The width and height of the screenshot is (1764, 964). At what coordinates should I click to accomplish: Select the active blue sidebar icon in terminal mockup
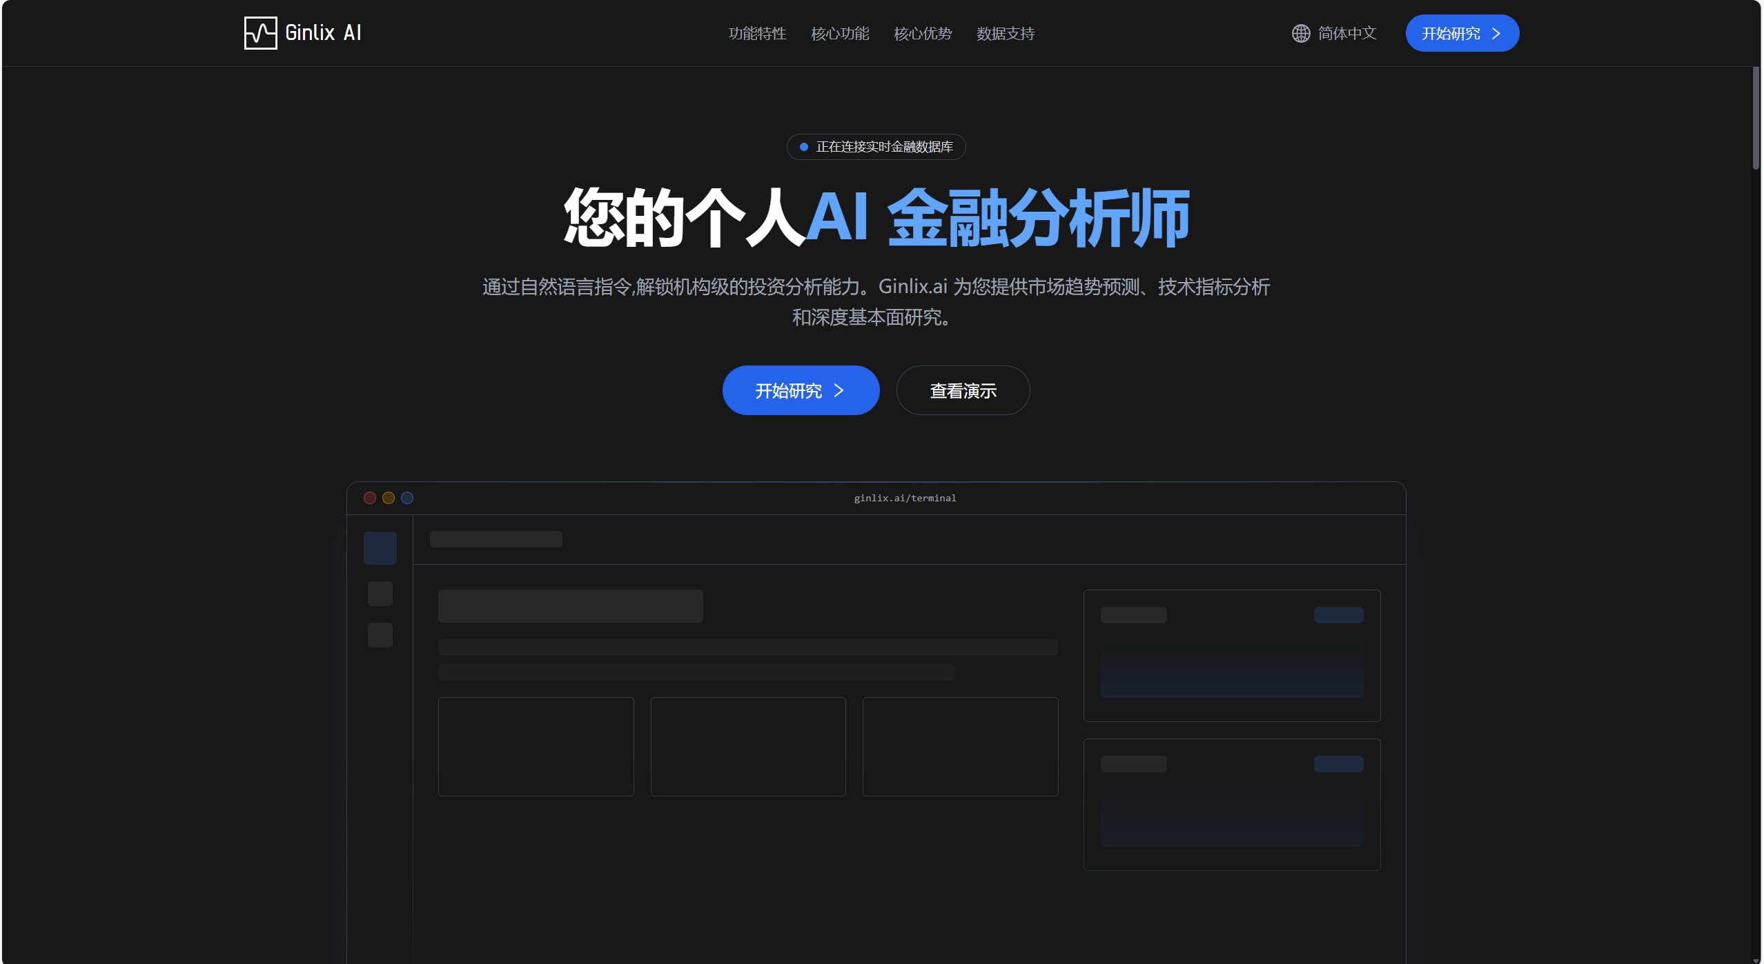tap(380, 548)
